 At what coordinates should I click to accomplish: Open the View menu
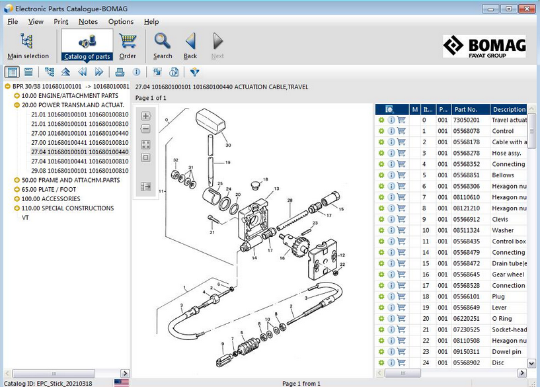36,21
